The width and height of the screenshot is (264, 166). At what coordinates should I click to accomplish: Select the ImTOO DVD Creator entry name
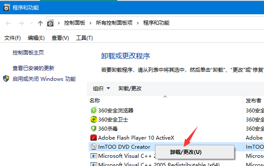pyautogui.click(x=124, y=147)
